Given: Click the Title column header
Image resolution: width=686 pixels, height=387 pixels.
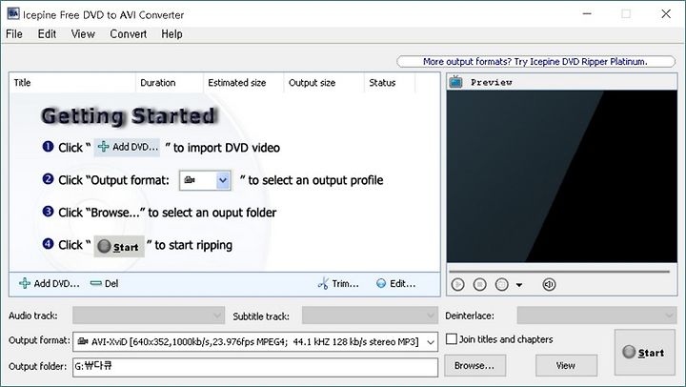Looking at the screenshot, I should [72, 83].
